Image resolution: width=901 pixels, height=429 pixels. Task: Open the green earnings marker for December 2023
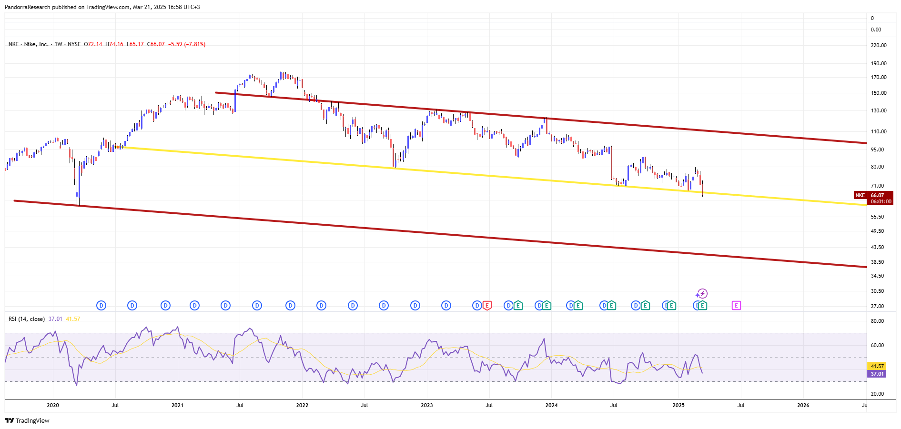click(547, 305)
